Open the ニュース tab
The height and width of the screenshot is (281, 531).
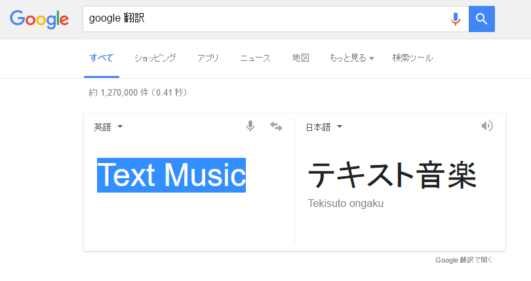[256, 58]
